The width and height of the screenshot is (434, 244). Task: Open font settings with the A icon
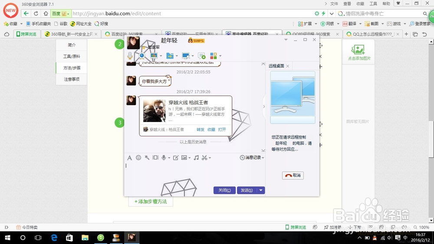pyautogui.click(x=129, y=158)
